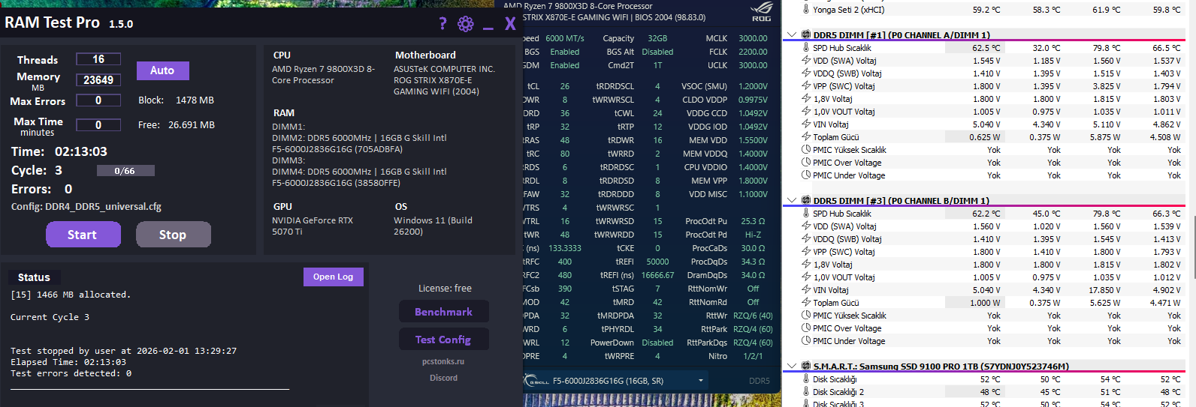
Task: Click the Auto memory button
Action: 162,70
